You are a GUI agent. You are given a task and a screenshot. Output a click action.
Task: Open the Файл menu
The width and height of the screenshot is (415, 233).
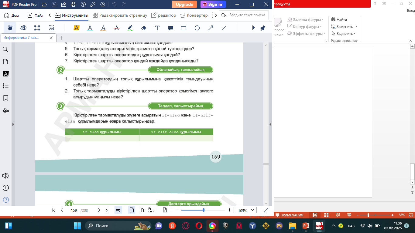tap(35, 15)
